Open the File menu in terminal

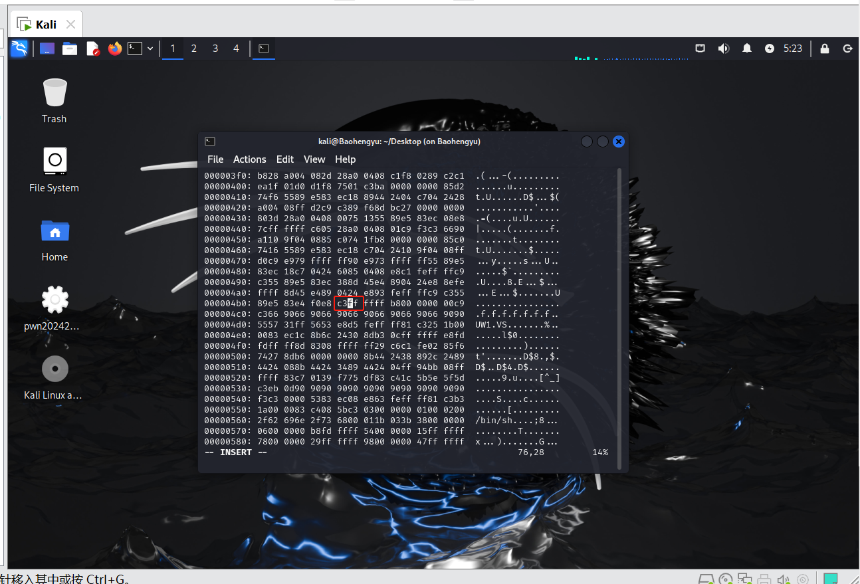[x=215, y=159]
